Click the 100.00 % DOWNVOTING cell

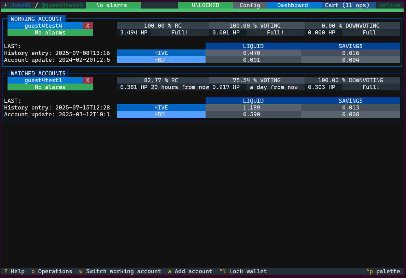tap(352, 80)
